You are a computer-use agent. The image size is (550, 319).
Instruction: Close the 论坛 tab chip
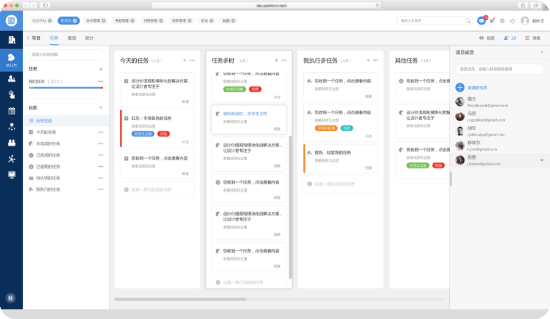point(211,21)
